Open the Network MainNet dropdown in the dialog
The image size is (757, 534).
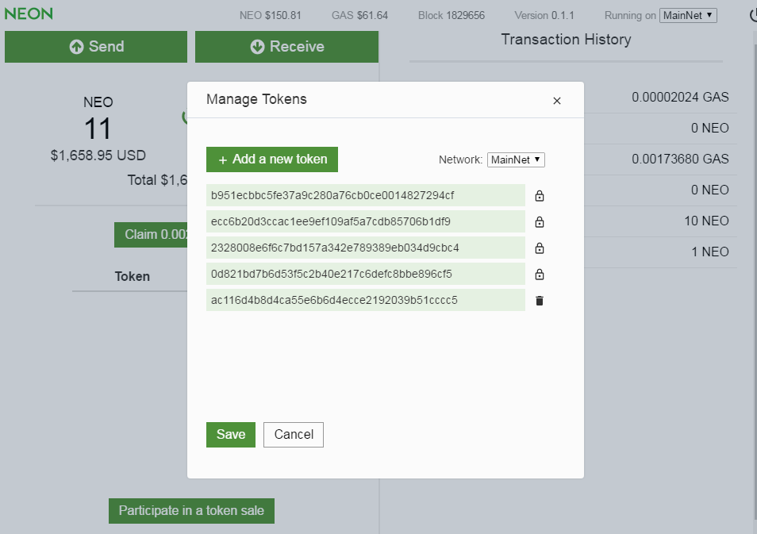coord(516,159)
